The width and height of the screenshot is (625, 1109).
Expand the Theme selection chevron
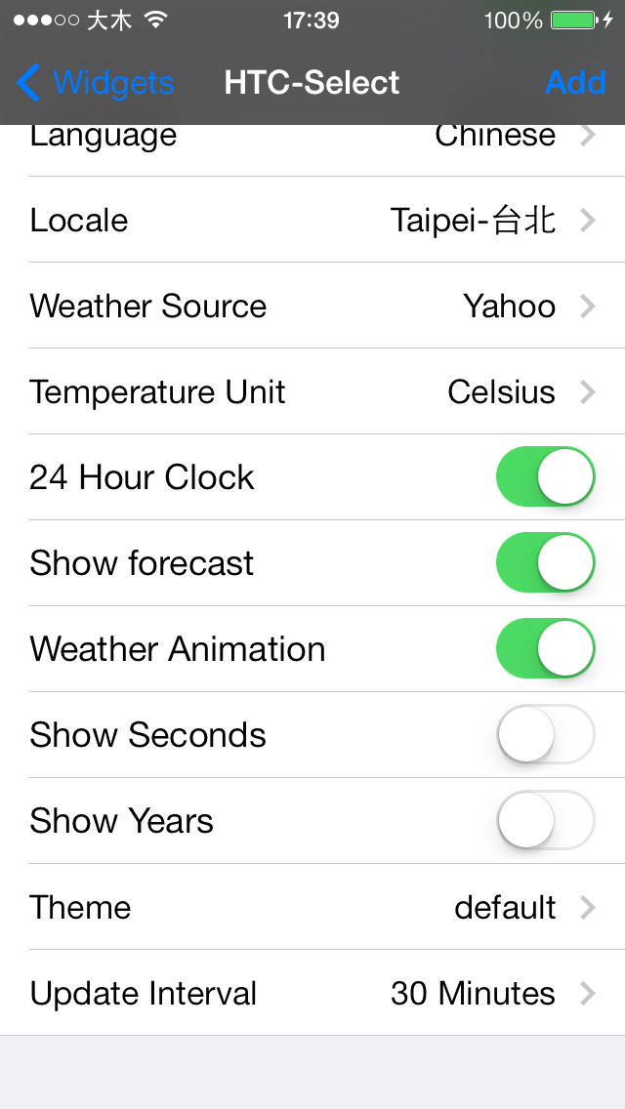587,908
